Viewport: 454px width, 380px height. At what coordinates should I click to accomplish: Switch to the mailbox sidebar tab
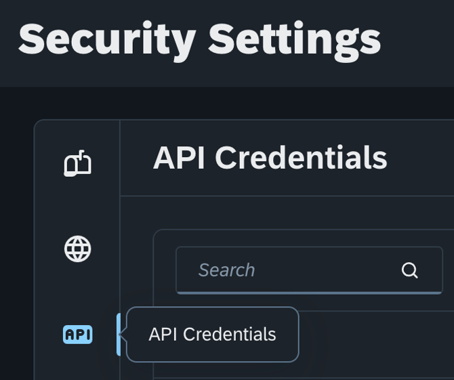(78, 164)
